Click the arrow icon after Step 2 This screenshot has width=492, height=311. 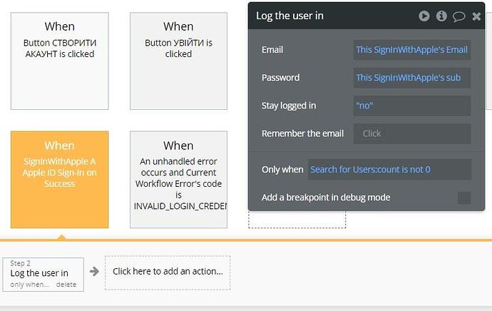click(94, 271)
